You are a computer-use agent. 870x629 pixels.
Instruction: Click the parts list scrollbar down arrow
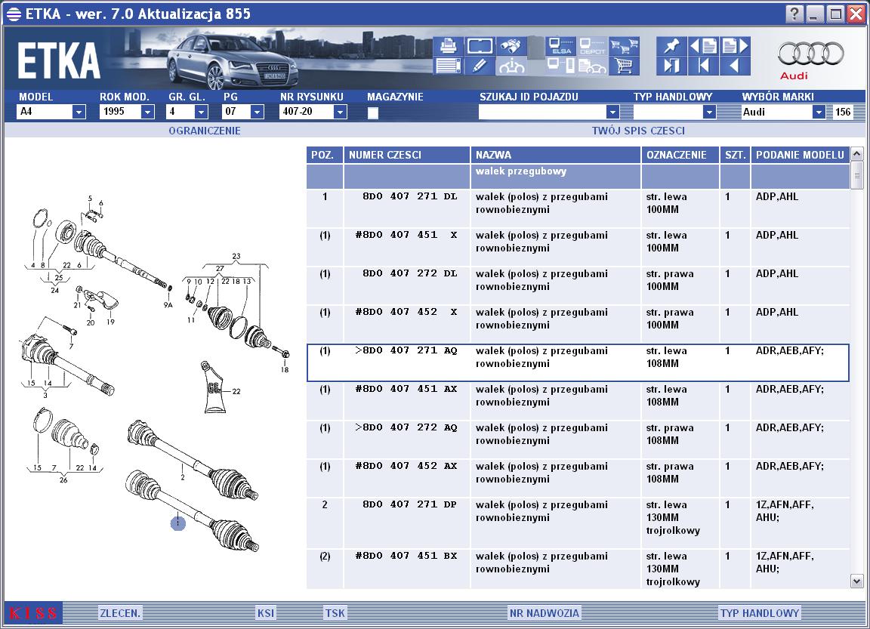856,581
